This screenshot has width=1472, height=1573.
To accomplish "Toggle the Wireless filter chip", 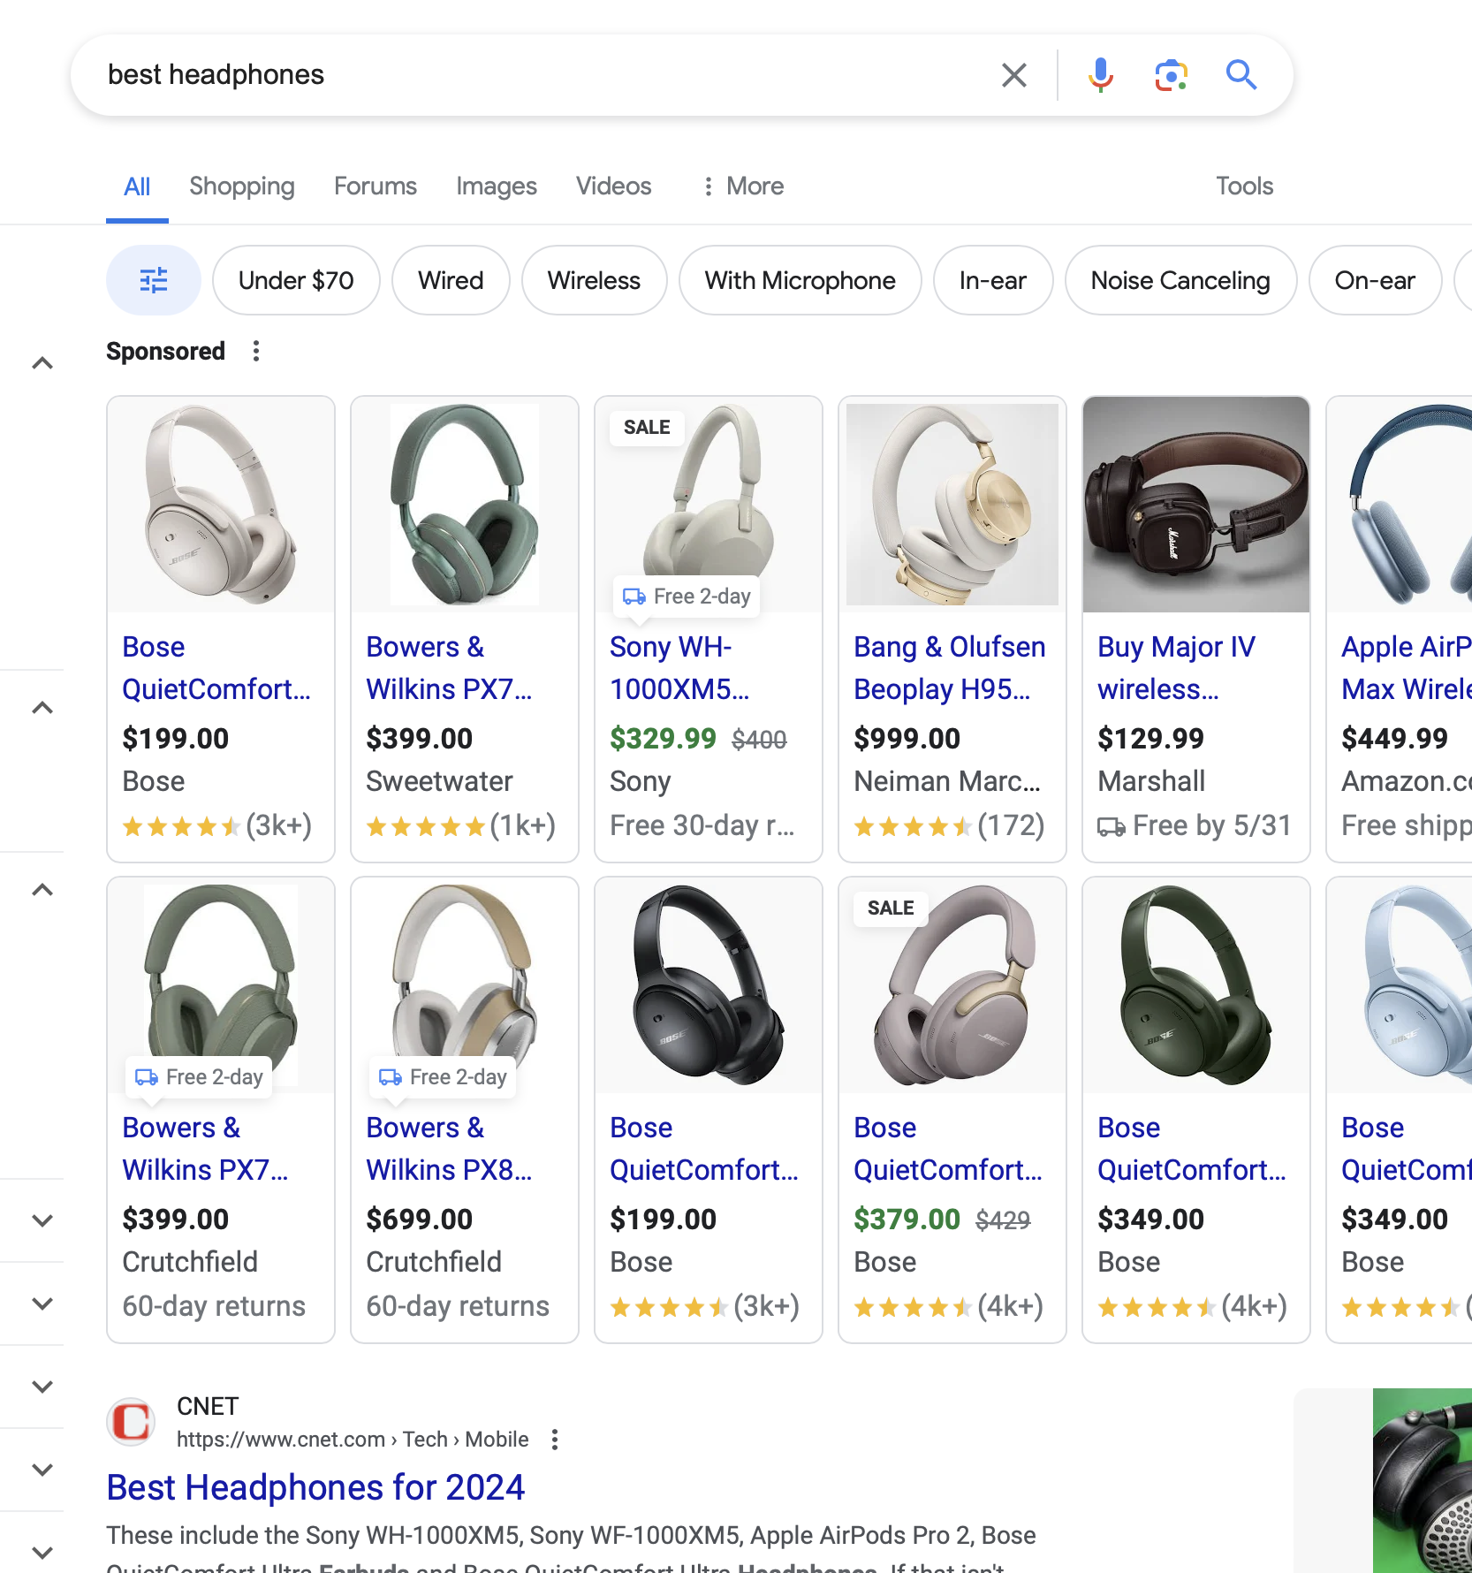I will click(x=594, y=280).
